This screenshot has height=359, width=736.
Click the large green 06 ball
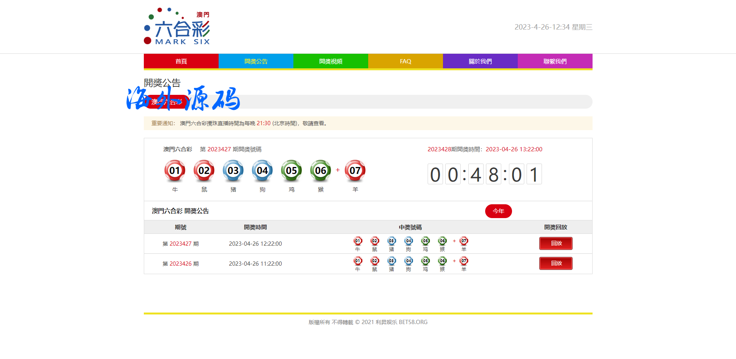[321, 170]
